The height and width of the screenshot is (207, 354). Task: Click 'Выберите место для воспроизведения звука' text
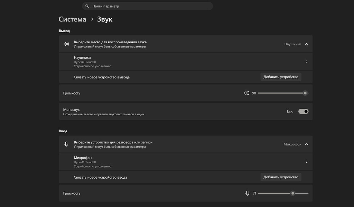110,42
